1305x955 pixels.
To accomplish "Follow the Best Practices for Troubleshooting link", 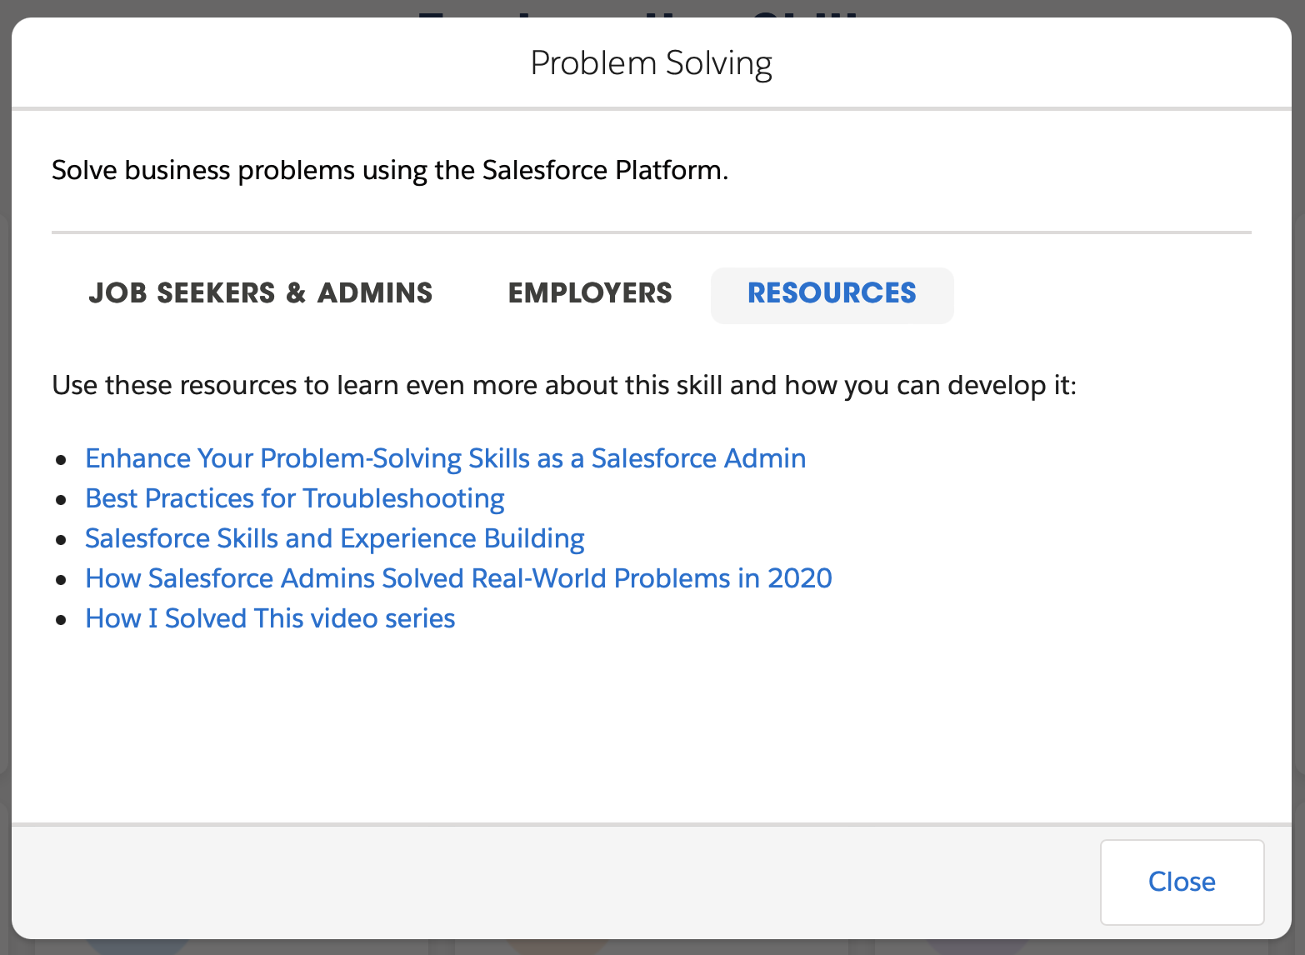I will (294, 498).
